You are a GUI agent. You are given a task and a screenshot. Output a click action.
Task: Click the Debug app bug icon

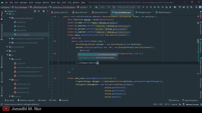pyautogui.click(x=155, y=7)
